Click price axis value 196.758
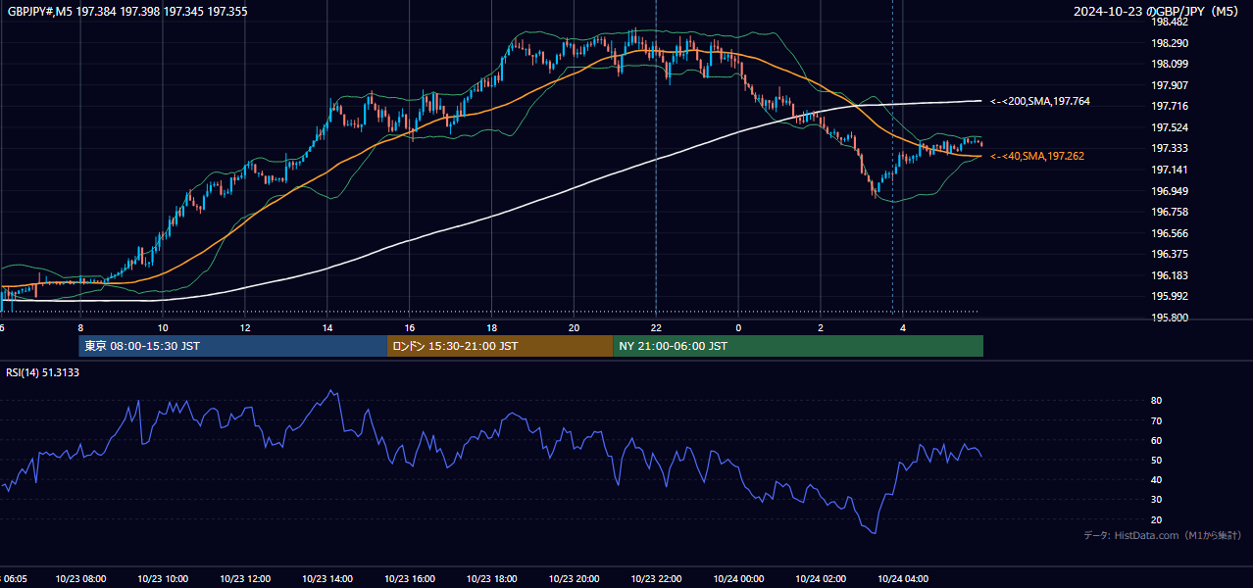1253x588 pixels. pos(1169,212)
